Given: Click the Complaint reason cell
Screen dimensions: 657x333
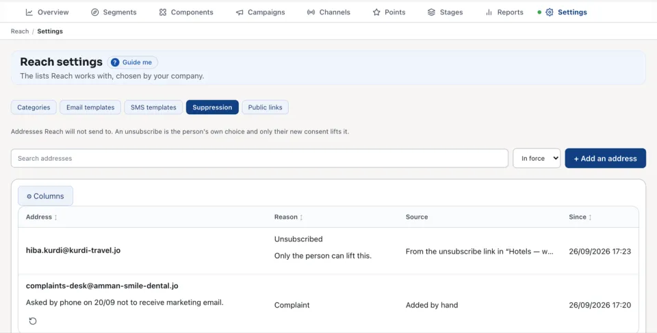Looking at the screenshot, I should (292, 306).
